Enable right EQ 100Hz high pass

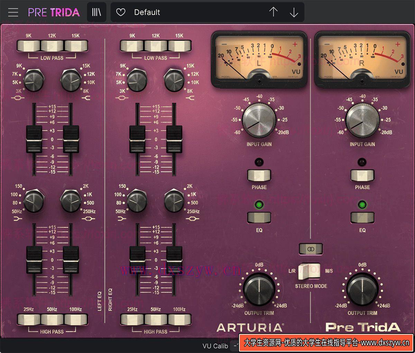pyautogui.click(x=179, y=319)
